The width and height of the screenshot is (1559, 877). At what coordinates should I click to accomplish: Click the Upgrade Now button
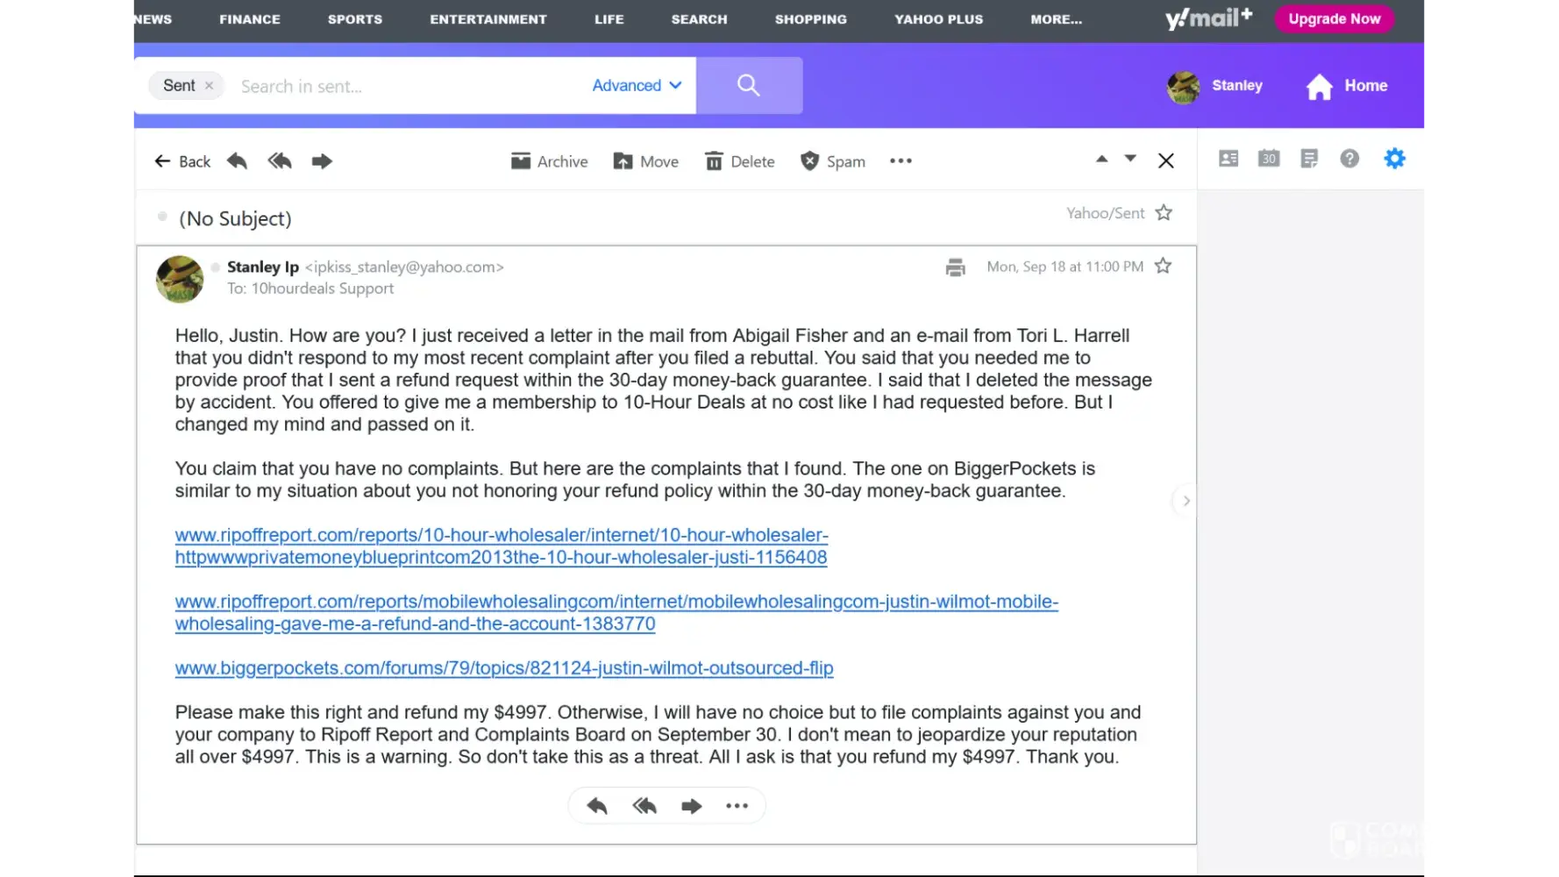pyautogui.click(x=1335, y=18)
